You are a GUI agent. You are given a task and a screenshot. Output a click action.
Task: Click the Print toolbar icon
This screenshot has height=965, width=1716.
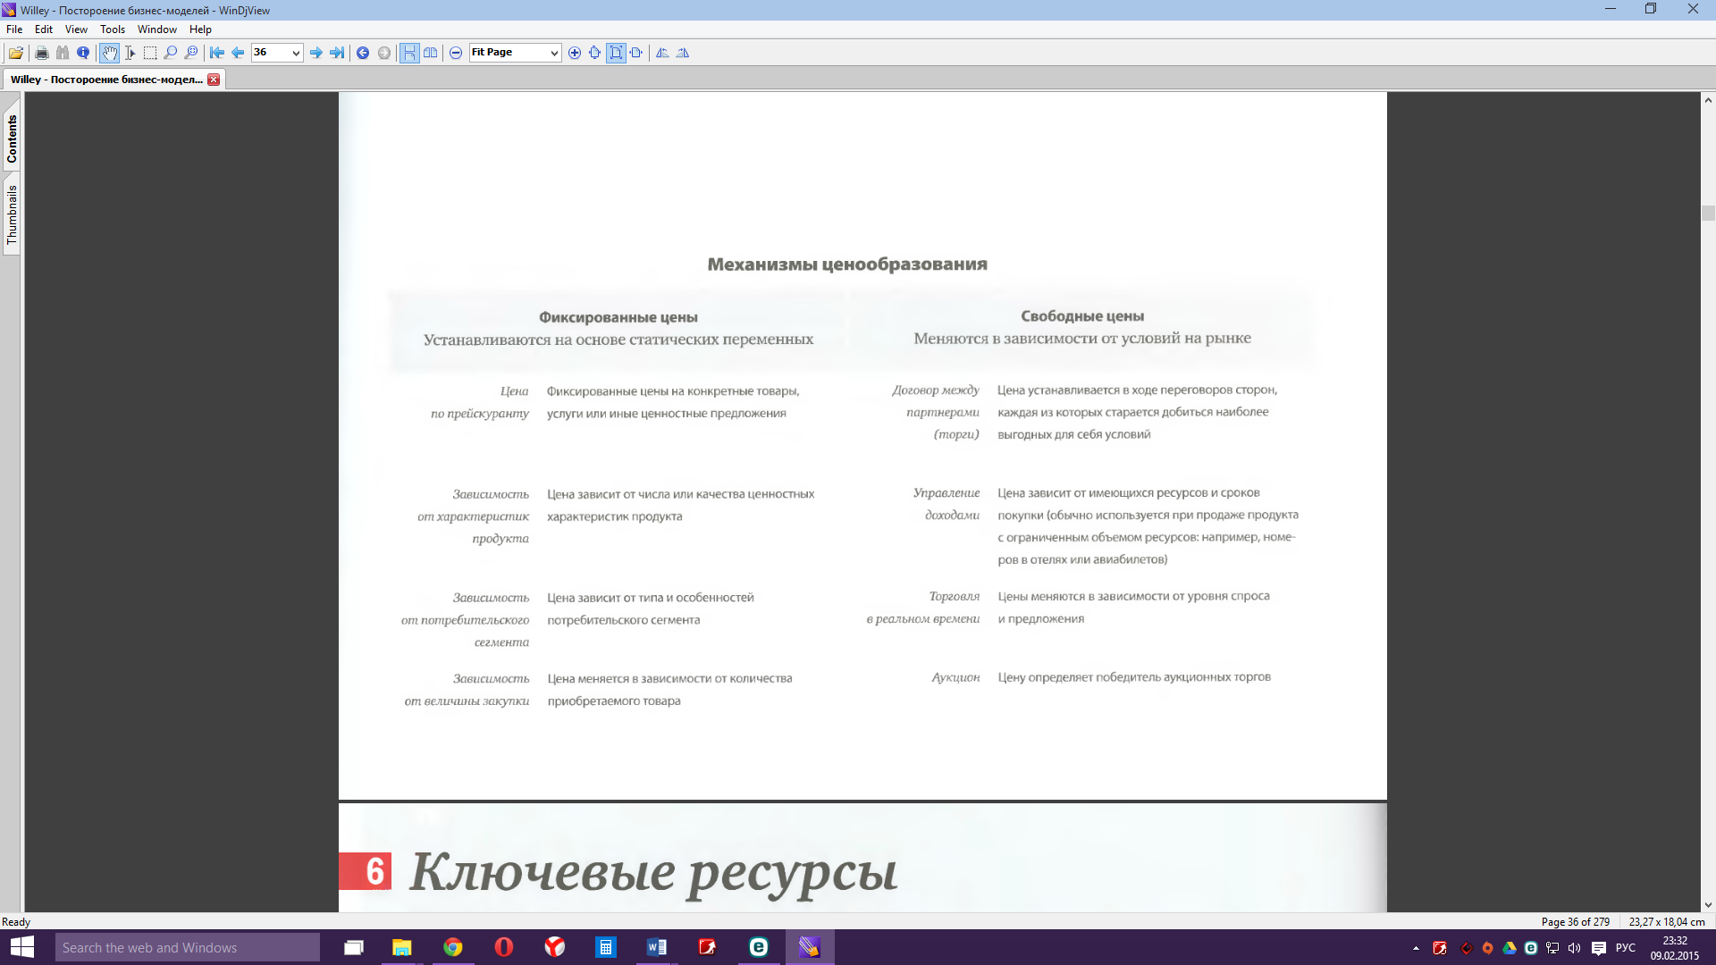pyautogui.click(x=41, y=53)
